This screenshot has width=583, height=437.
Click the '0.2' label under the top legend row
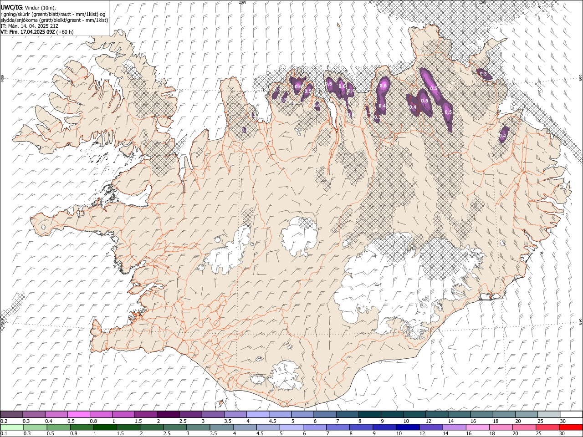coord(3,421)
